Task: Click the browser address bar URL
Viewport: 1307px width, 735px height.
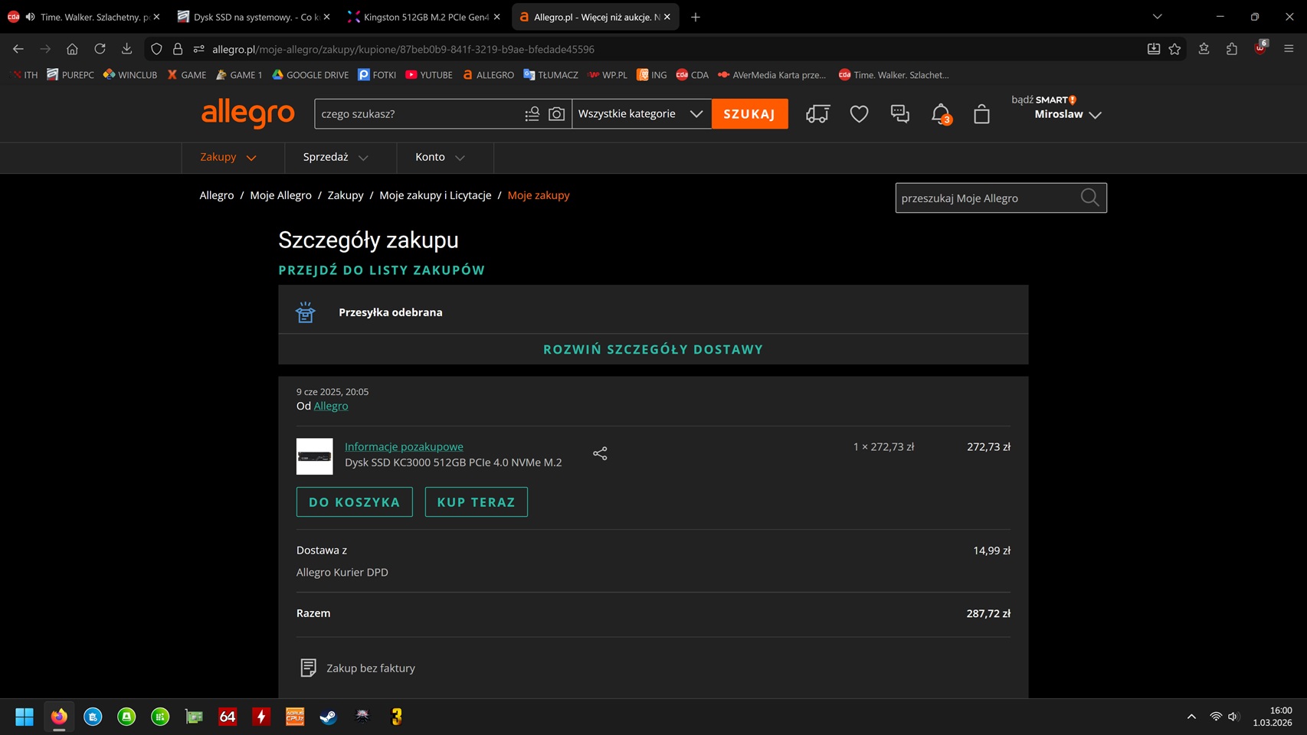Action: [403, 49]
